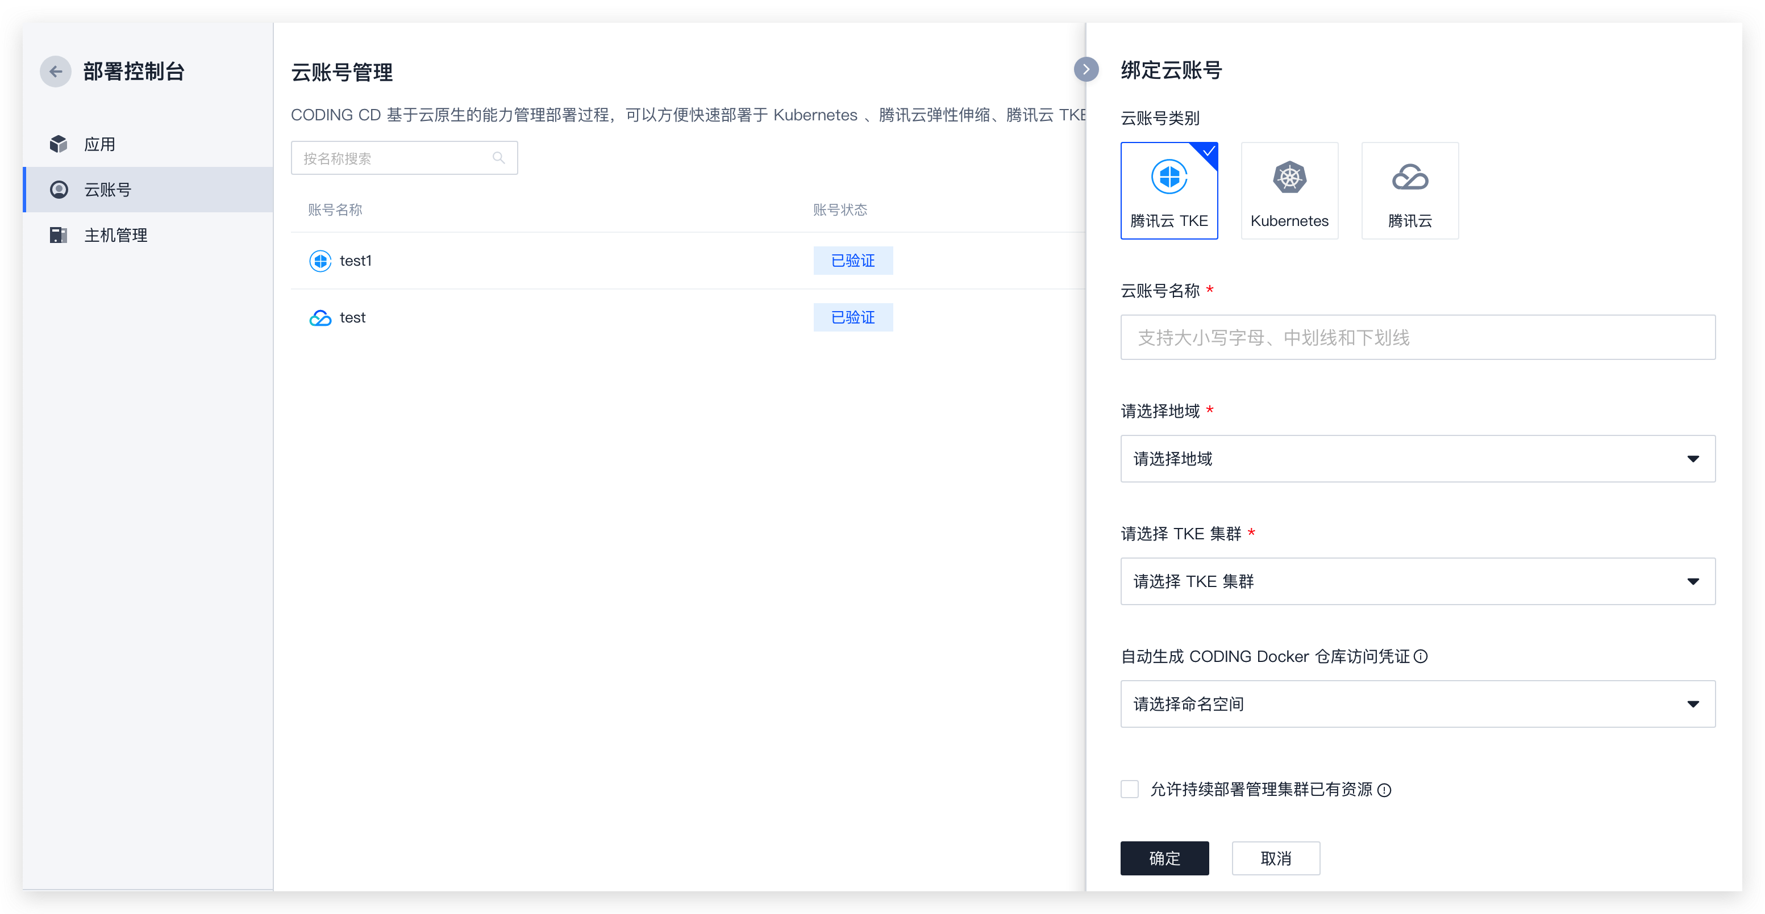Open the 请选择地域 dropdown
The image size is (1765, 914).
point(1418,459)
